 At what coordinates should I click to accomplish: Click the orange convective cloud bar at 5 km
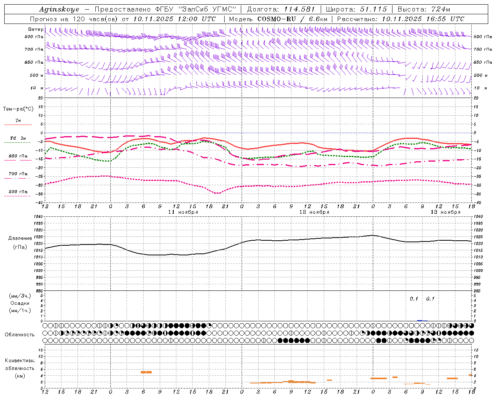point(146,372)
